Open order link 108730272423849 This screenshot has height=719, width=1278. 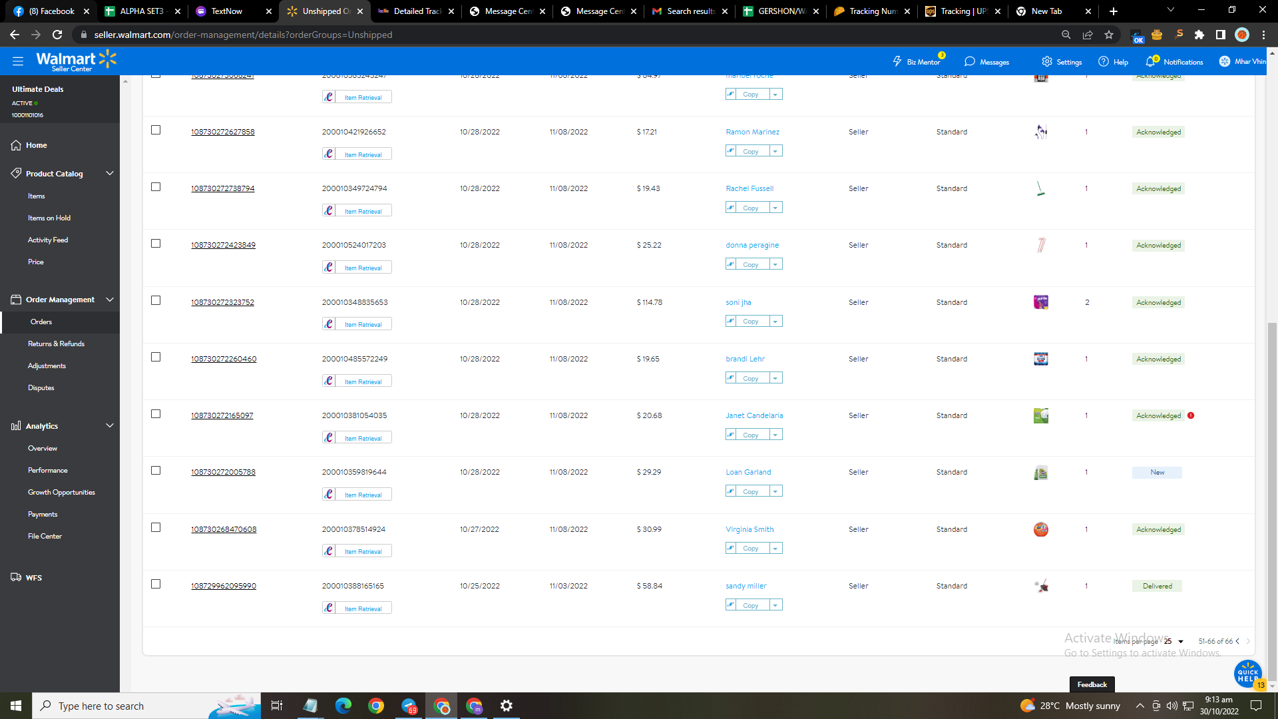coord(223,245)
